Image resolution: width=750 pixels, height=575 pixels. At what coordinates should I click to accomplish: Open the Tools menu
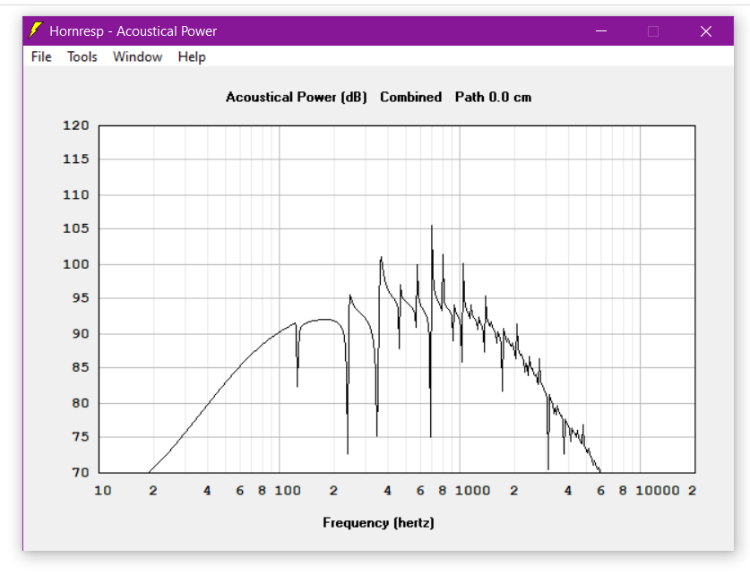82,57
